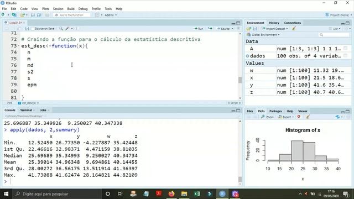
Task: Click the Run button
Action: (x=199, y=29)
